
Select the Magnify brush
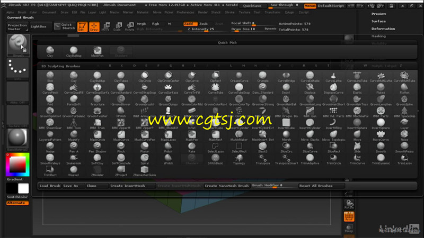click(x=74, y=136)
